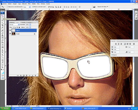This screenshot has height=110, width=138.
Task: Select the Clone Stamp tool
Action: point(2,35)
